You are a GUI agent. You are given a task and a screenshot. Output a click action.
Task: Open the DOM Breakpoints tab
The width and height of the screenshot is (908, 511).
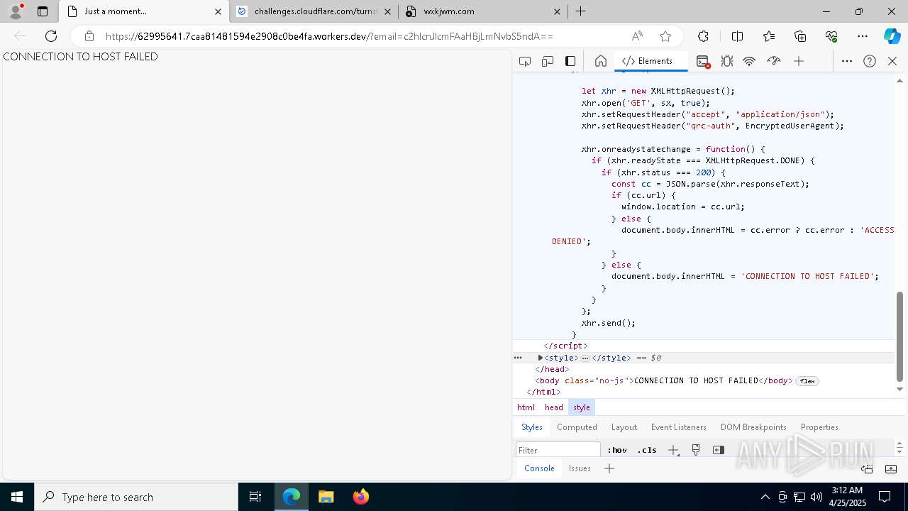point(753,427)
